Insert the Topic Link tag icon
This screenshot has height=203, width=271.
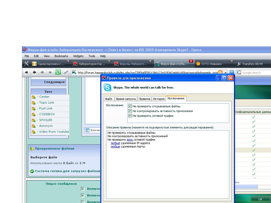34,103
